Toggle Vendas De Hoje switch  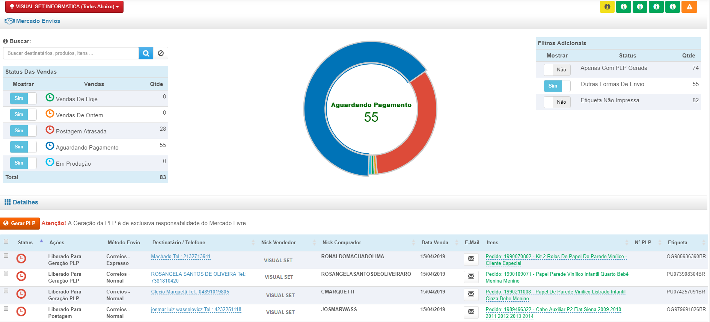point(23,98)
